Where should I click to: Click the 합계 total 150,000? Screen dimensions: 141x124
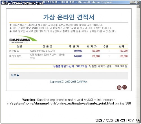[124, 51]
